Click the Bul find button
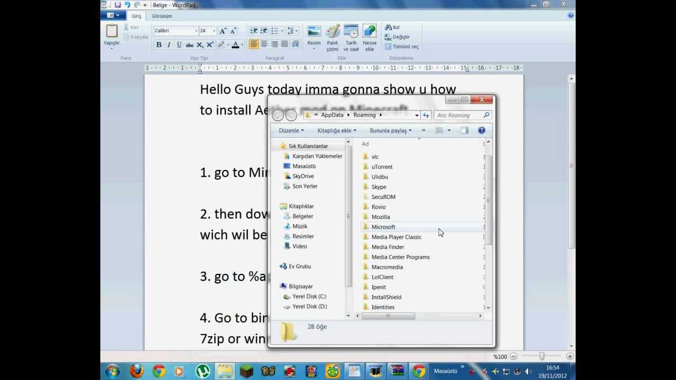 coord(392,27)
